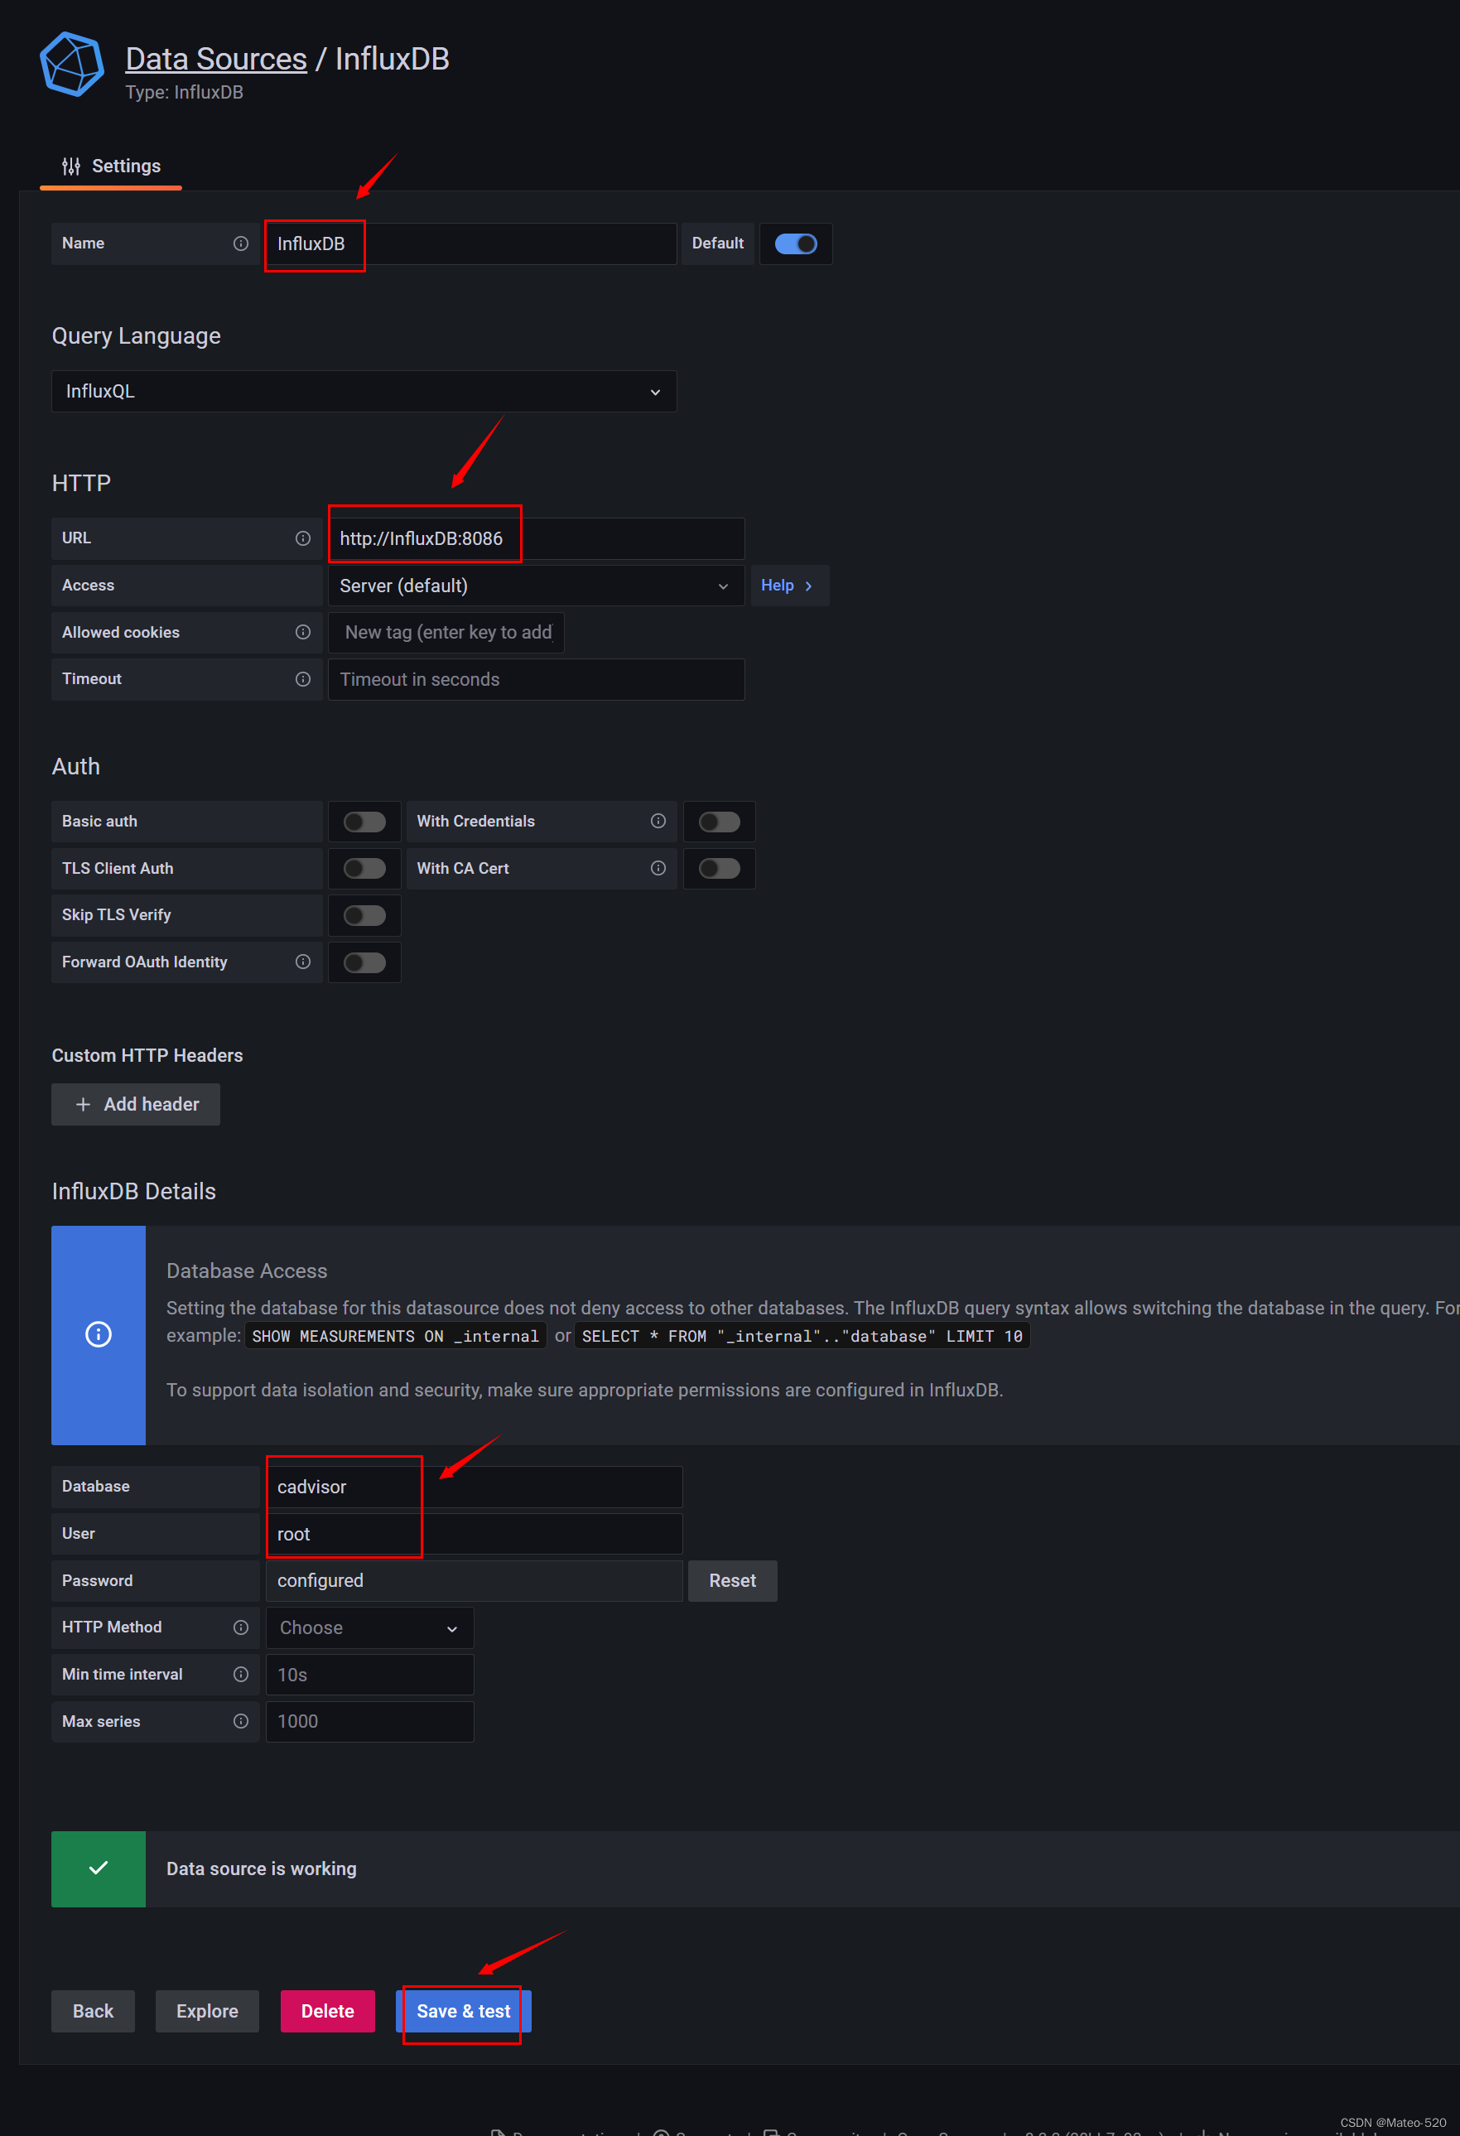Click the info icon beside Allowed cookies
Viewport: 1460px width, 2136px height.
click(303, 631)
